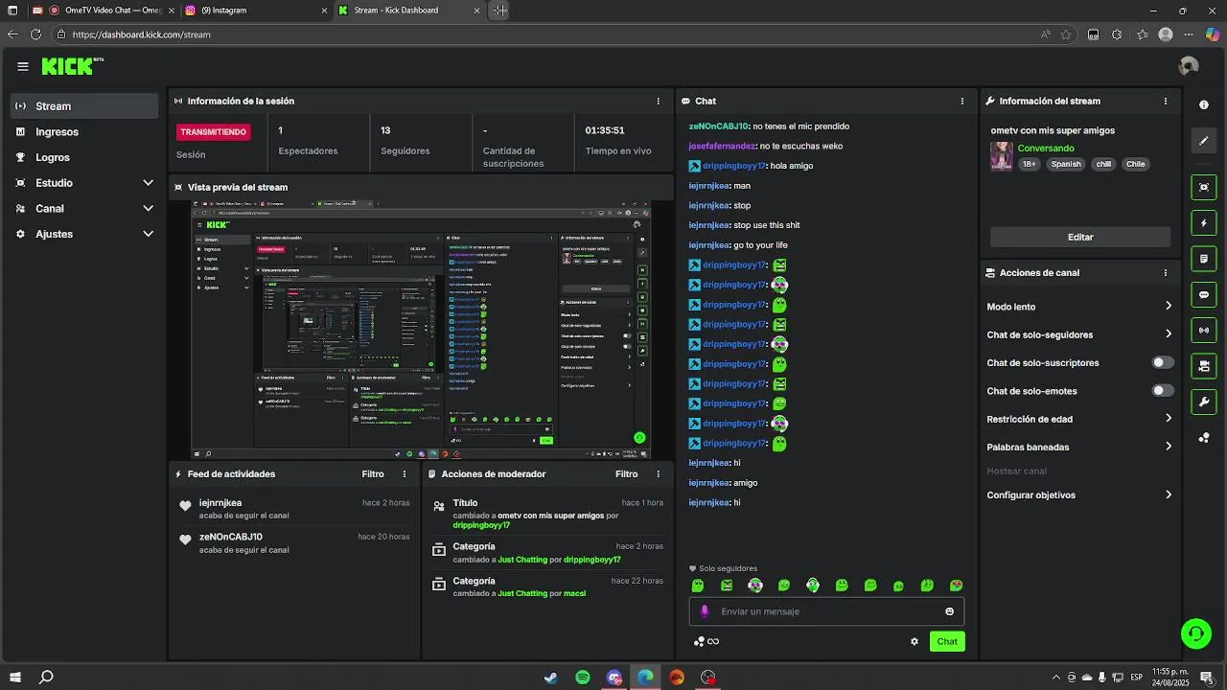
Task: Insert the last colorful emote in row
Action: (x=956, y=586)
